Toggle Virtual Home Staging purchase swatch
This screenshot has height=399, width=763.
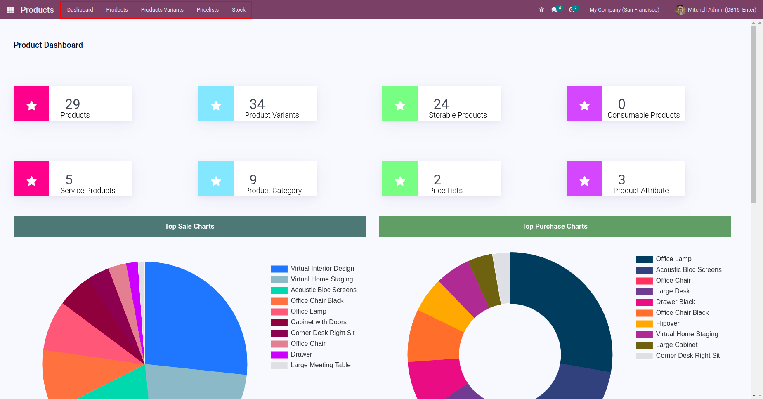[x=644, y=335]
